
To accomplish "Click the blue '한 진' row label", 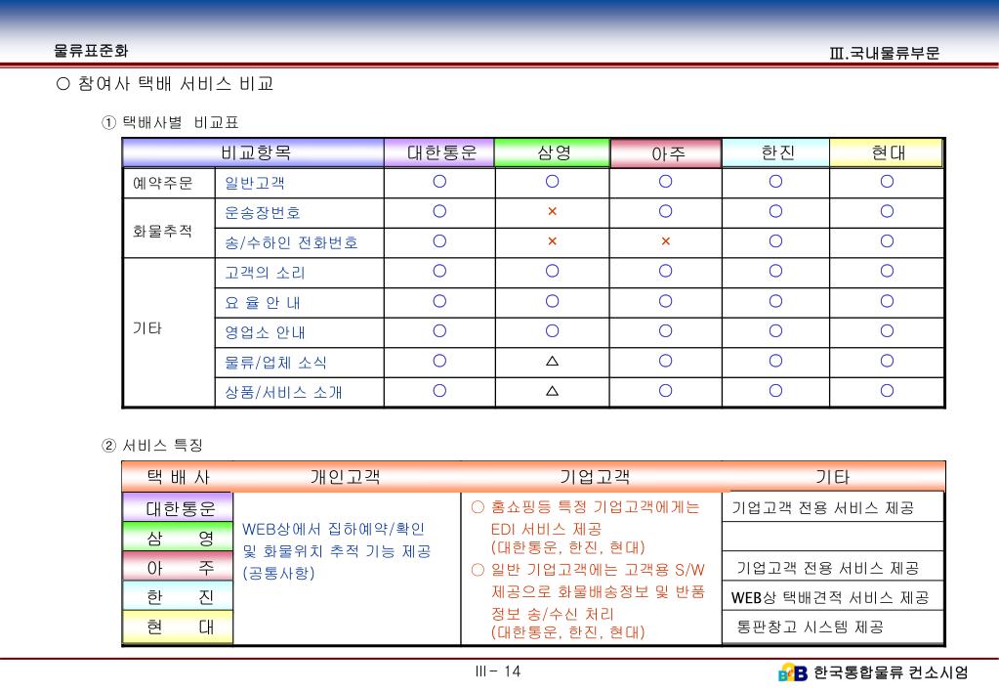I will point(178,596).
